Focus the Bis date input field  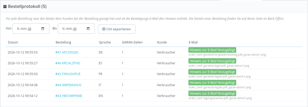(x=76, y=29)
